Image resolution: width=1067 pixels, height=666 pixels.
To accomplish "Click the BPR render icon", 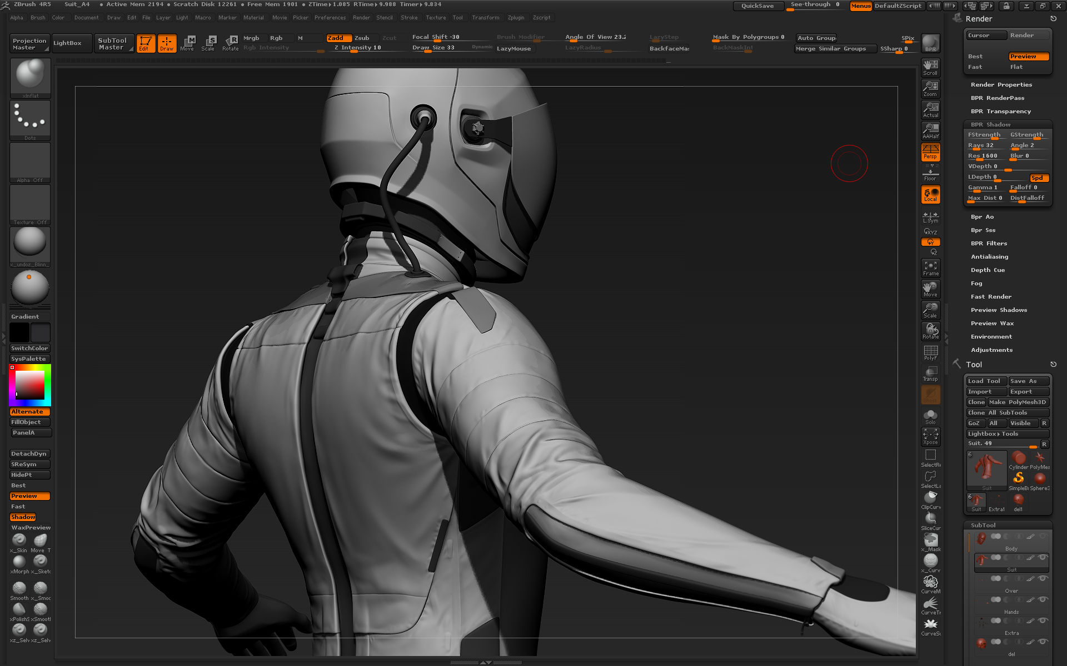I will (x=930, y=43).
